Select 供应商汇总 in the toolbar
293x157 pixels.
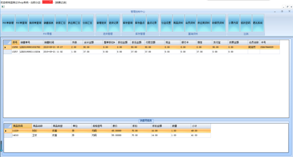coord(74,23)
